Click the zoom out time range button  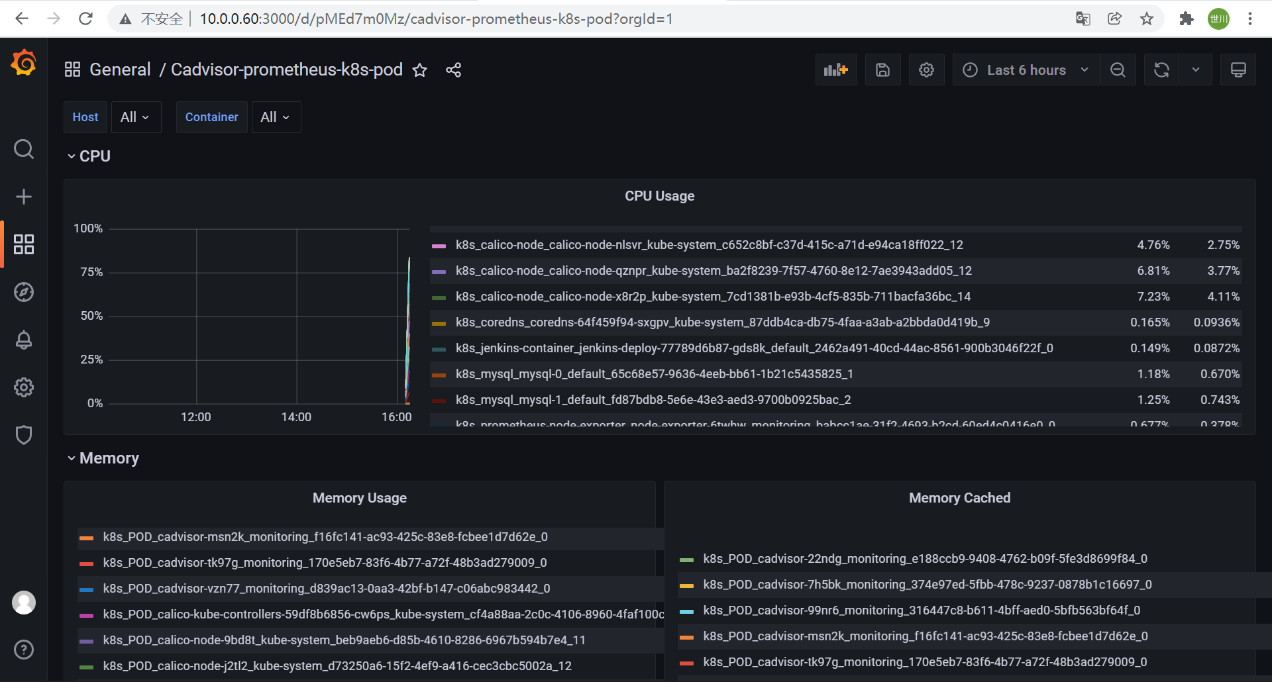[x=1118, y=70]
